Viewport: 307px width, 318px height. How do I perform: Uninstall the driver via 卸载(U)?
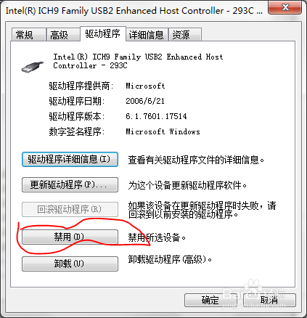coord(70,264)
